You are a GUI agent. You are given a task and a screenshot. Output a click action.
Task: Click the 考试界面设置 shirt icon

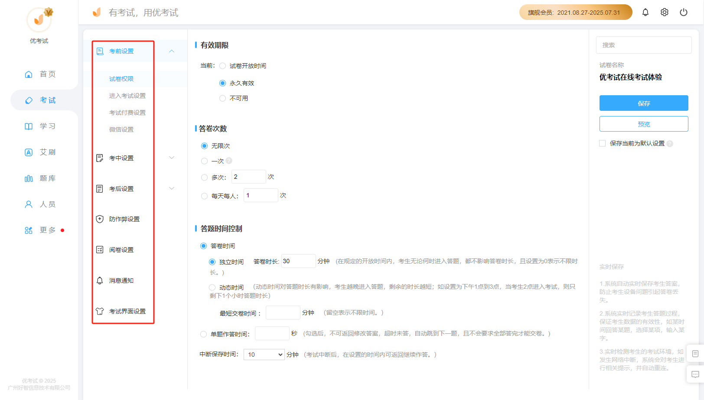[100, 311]
